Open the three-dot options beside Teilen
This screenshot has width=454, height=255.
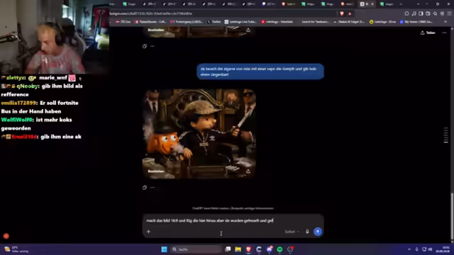[x=444, y=33]
